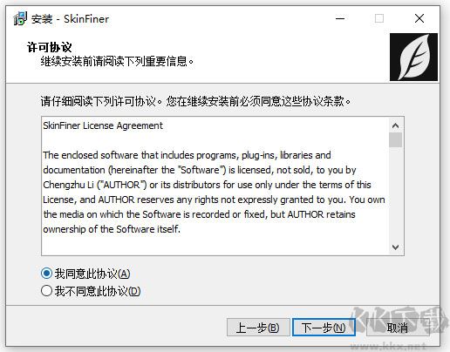450x352 pixels.
Task: Click the scroll down arrow in license box
Action: [395, 247]
